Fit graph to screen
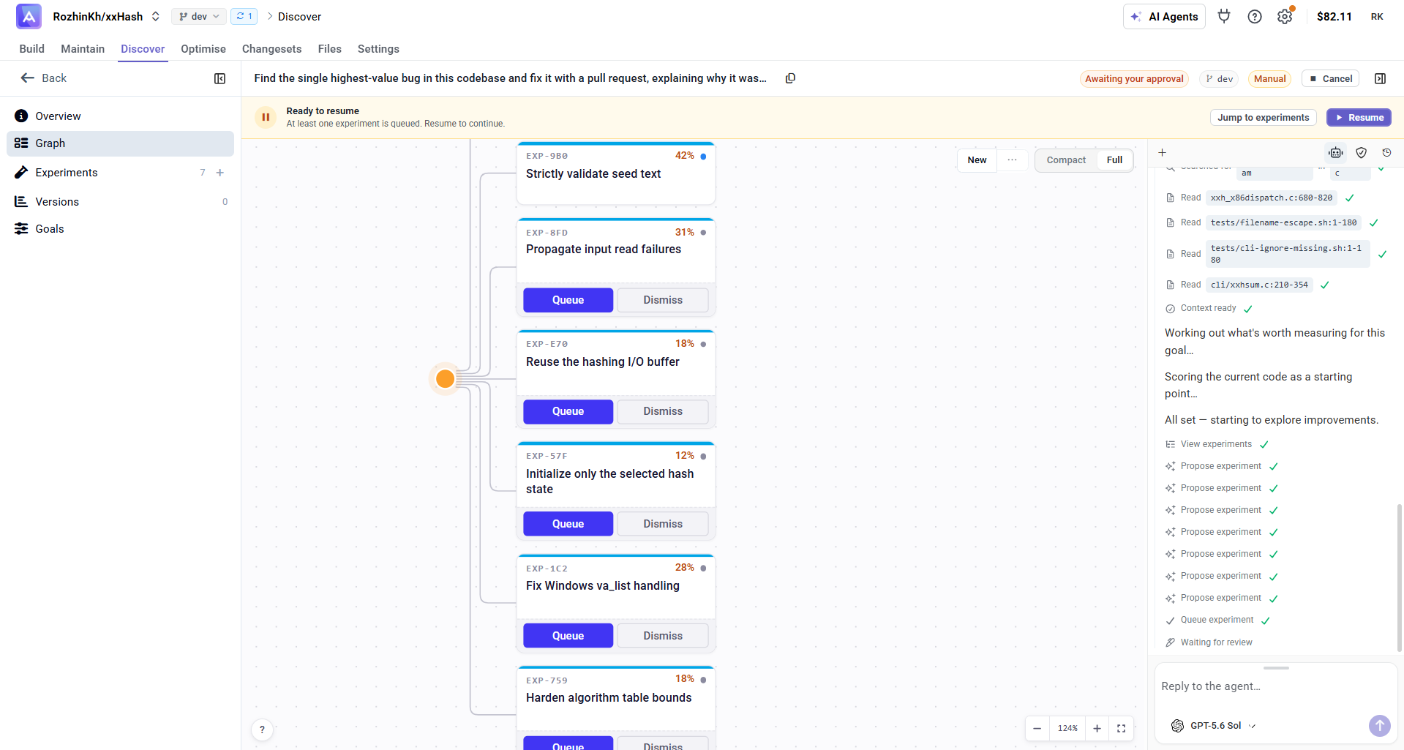The image size is (1404, 750). pos(1121,728)
